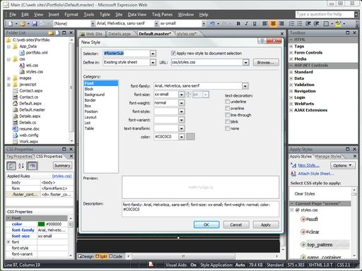
Task: Open the Data View menu
Action: pos(137,15)
